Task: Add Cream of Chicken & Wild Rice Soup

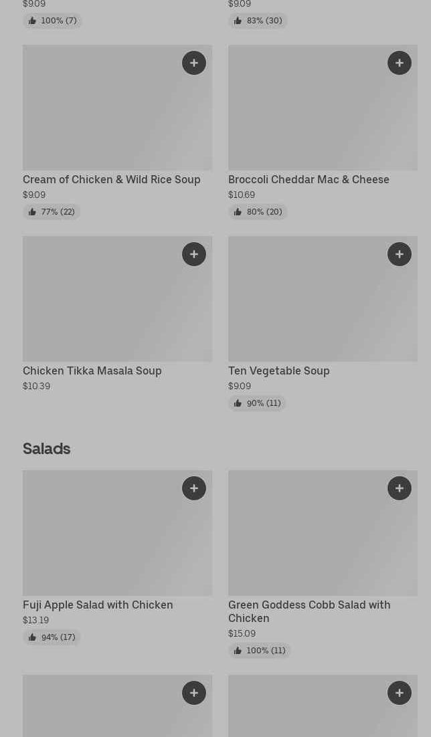Action: pyautogui.click(x=194, y=63)
